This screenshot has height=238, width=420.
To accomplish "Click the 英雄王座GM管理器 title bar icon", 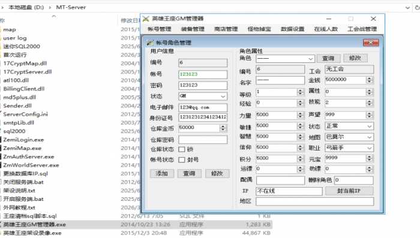I will (146, 19).
